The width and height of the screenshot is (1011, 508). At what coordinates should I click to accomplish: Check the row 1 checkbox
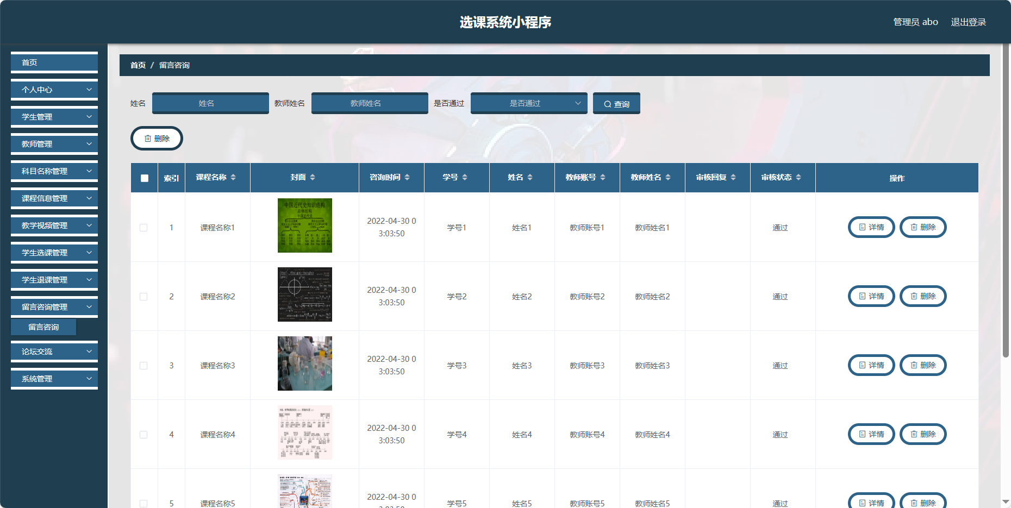pos(143,228)
